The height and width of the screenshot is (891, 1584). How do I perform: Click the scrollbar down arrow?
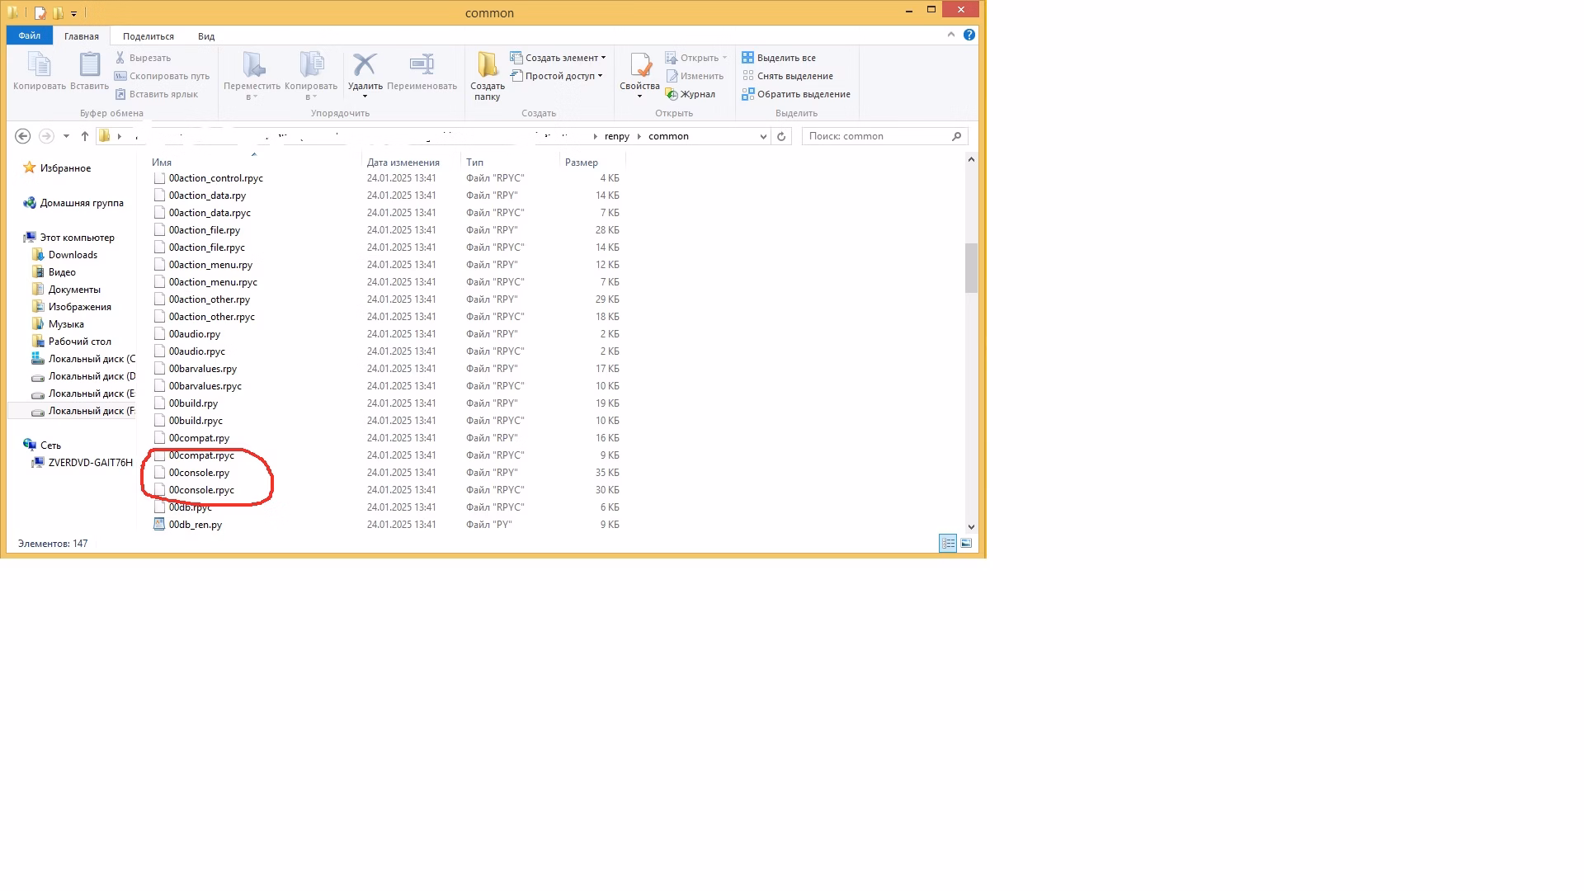971,526
